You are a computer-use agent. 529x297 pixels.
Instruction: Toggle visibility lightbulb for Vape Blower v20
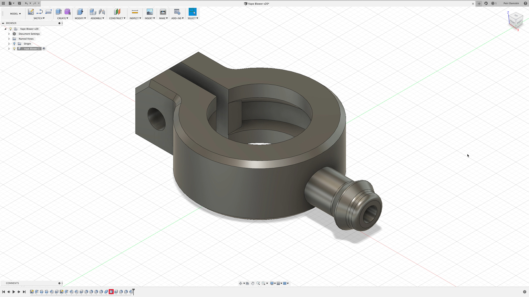point(10,29)
